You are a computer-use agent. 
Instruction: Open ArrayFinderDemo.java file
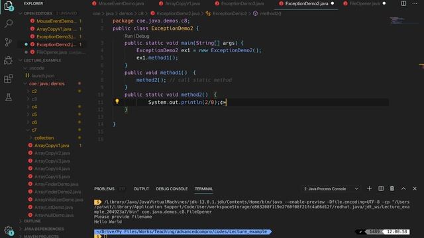point(56,184)
